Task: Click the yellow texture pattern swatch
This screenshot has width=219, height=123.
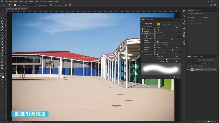Action: 158,24
